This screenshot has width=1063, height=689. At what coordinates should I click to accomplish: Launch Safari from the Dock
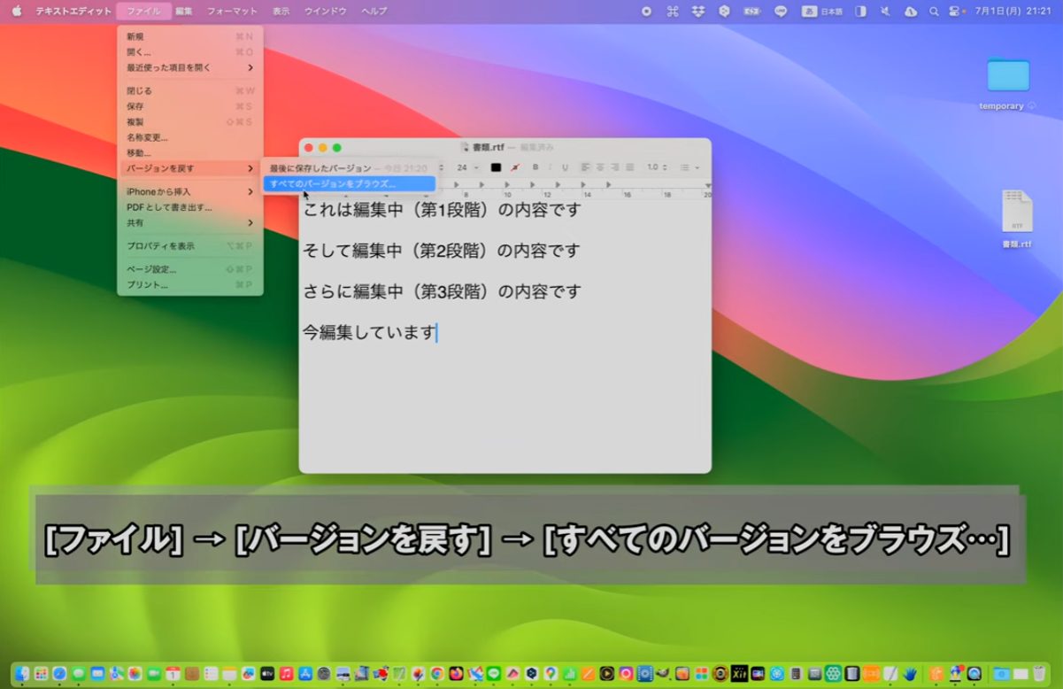click(x=59, y=674)
